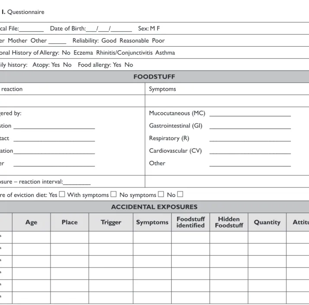This screenshot has width=309, height=305.
Task: Select Atopy 'No'
Action: click(x=67, y=65)
